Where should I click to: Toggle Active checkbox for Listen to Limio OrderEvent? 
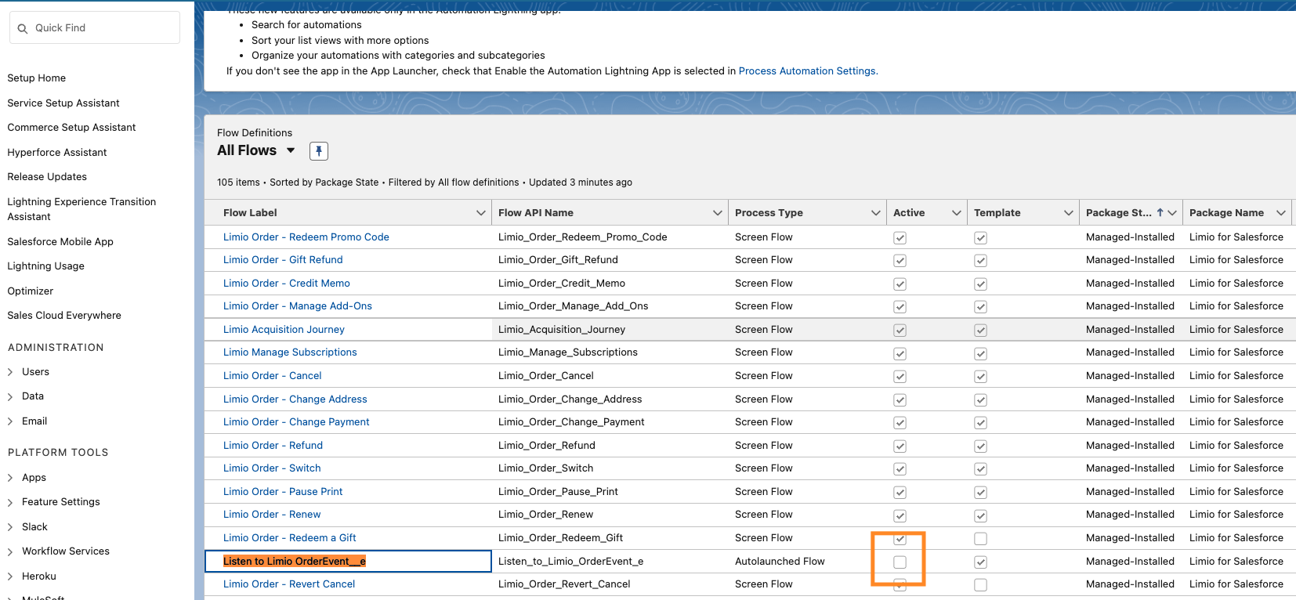point(900,562)
